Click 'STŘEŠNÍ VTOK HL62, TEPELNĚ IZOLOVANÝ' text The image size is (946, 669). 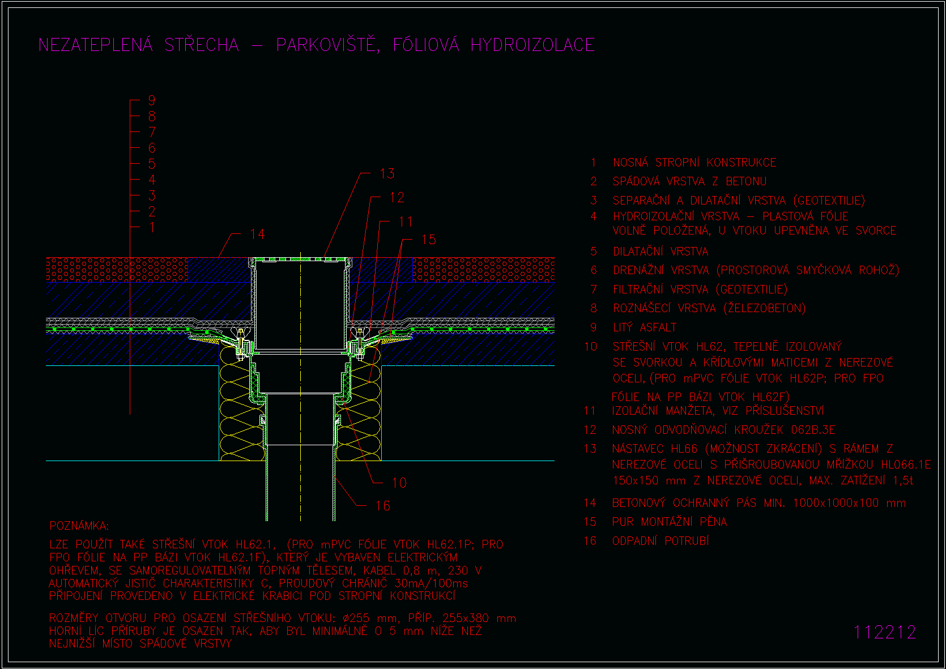(727, 346)
